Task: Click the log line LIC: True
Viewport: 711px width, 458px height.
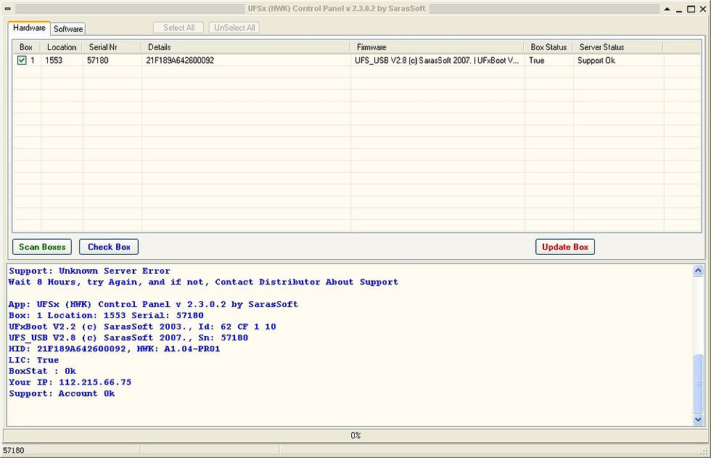Action: click(34, 360)
